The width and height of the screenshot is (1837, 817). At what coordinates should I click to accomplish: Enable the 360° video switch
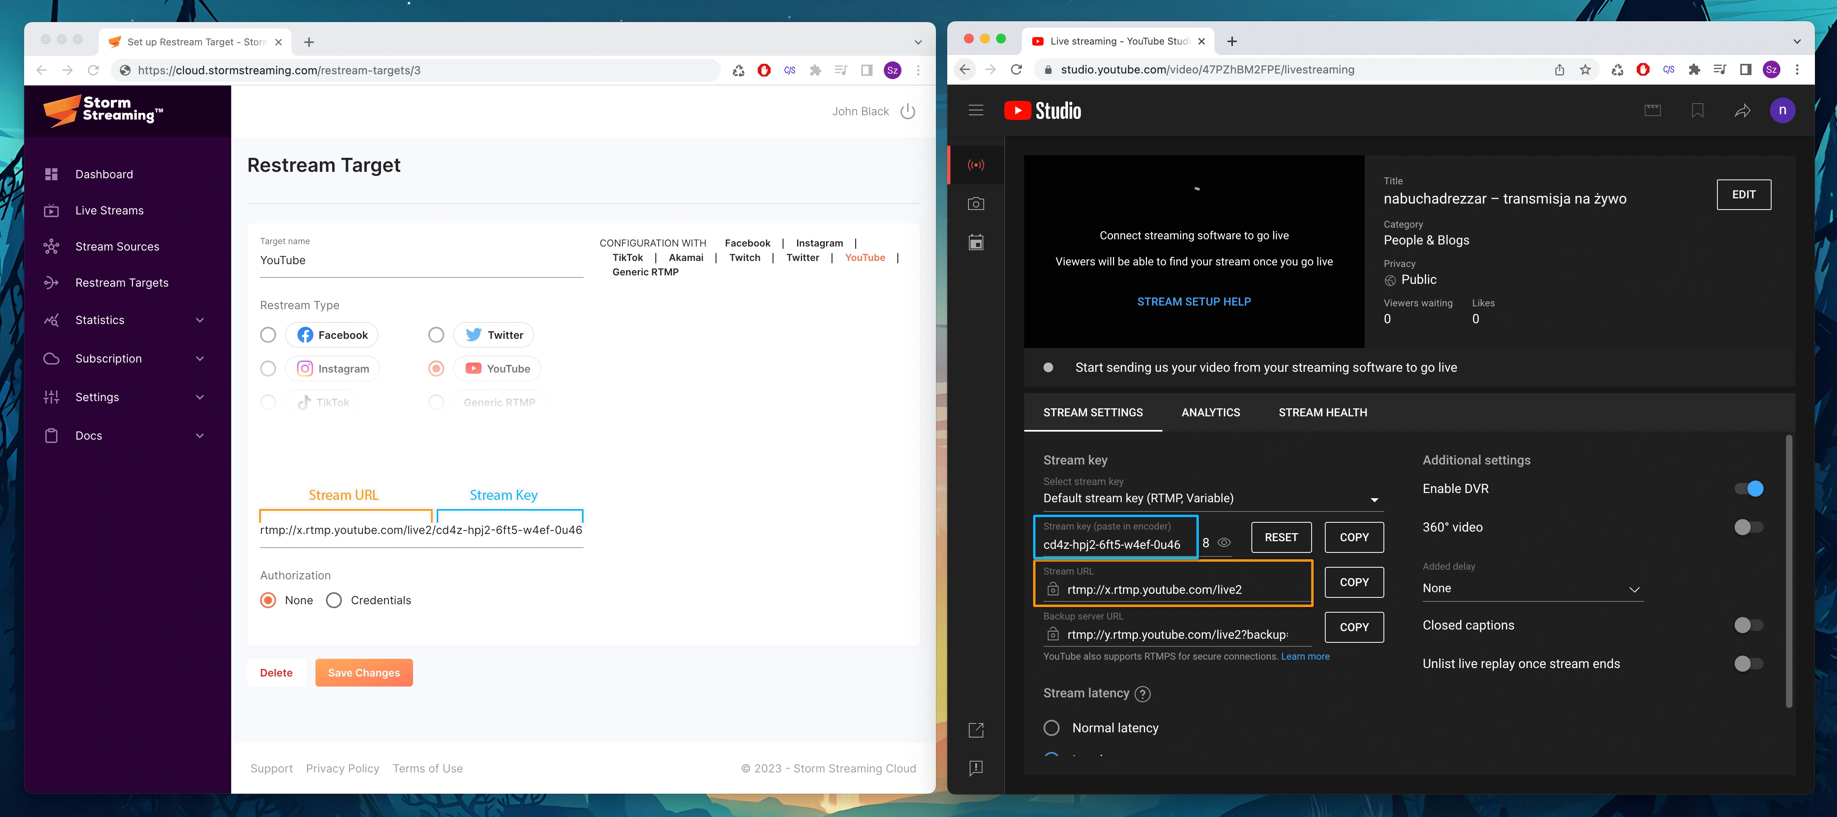(x=1749, y=527)
